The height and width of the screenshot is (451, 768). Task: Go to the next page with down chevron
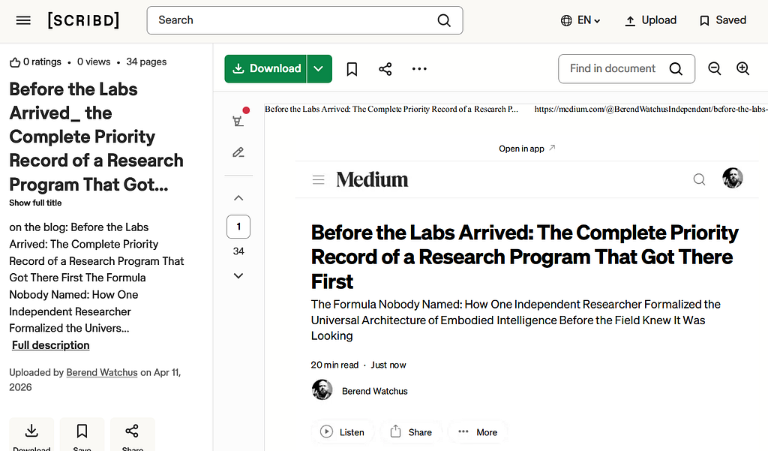click(x=238, y=275)
